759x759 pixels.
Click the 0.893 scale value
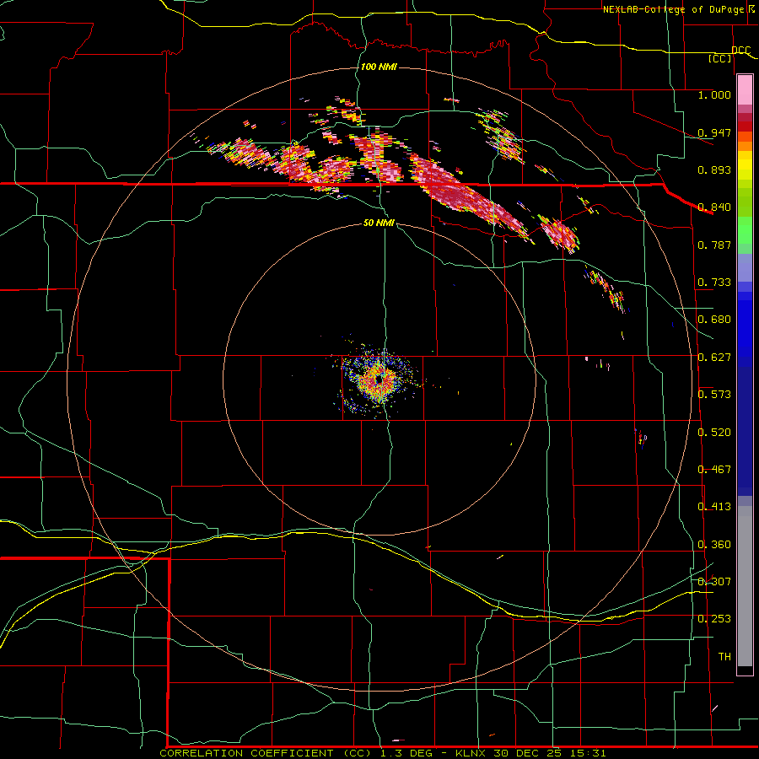(x=714, y=170)
